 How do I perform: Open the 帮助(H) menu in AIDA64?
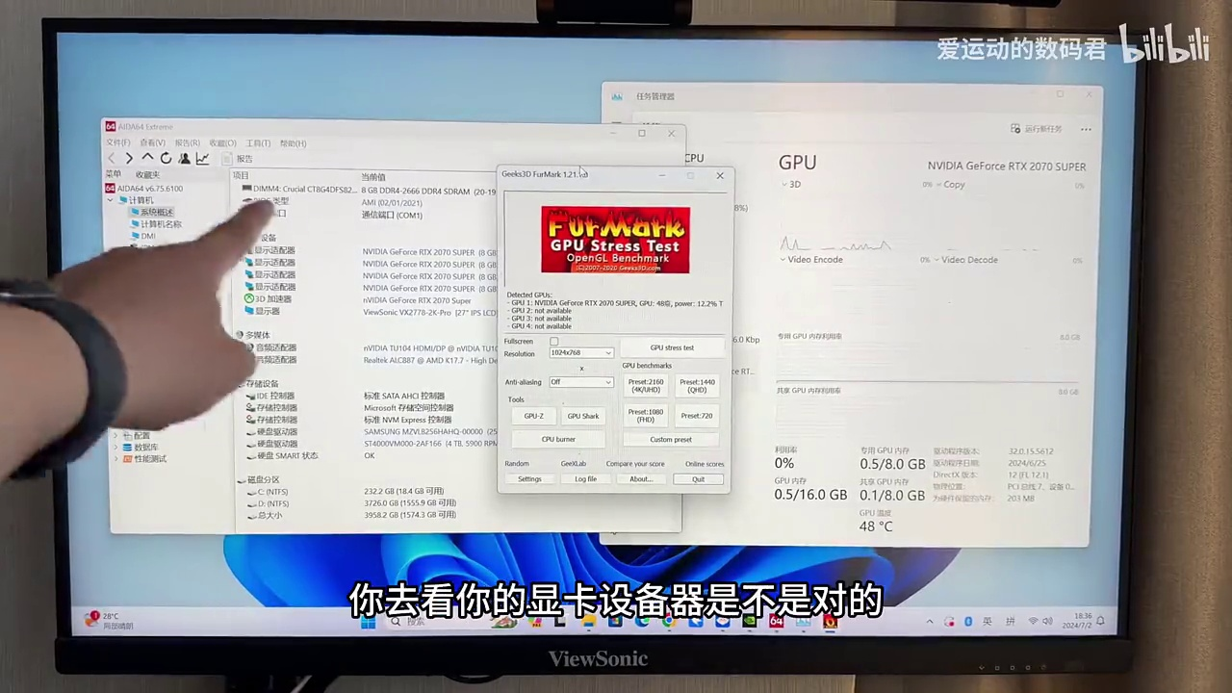tap(293, 142)
